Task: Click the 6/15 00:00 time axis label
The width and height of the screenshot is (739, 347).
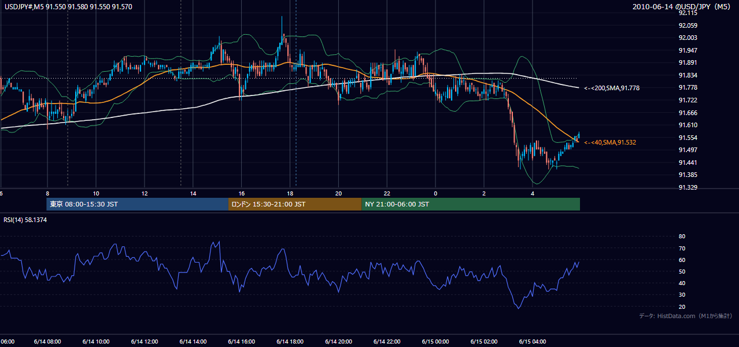Action: pos(436,341)
